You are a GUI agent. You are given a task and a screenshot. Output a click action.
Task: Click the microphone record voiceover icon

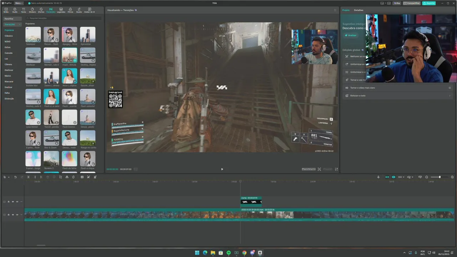pyautogui.click(x=378, y=177)
